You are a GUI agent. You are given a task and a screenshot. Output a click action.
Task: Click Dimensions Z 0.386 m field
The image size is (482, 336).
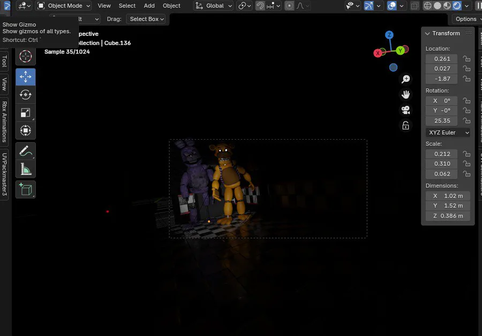(x=448, y=216)
